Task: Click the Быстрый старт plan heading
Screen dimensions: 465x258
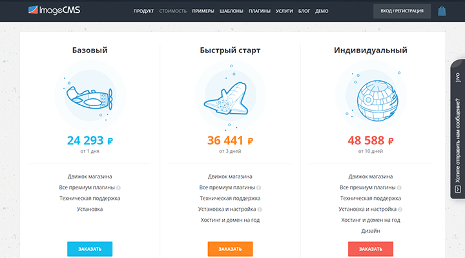Action: (230, 50)
